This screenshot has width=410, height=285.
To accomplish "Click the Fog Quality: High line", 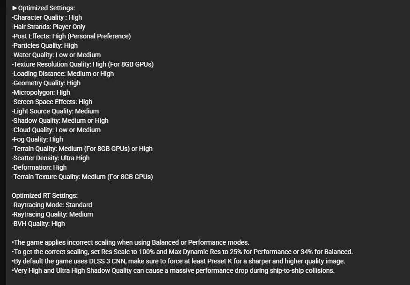I will pos(37,139).
